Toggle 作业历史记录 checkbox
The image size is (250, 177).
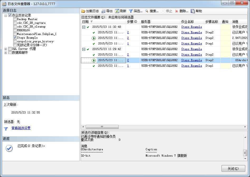[10, 15]
